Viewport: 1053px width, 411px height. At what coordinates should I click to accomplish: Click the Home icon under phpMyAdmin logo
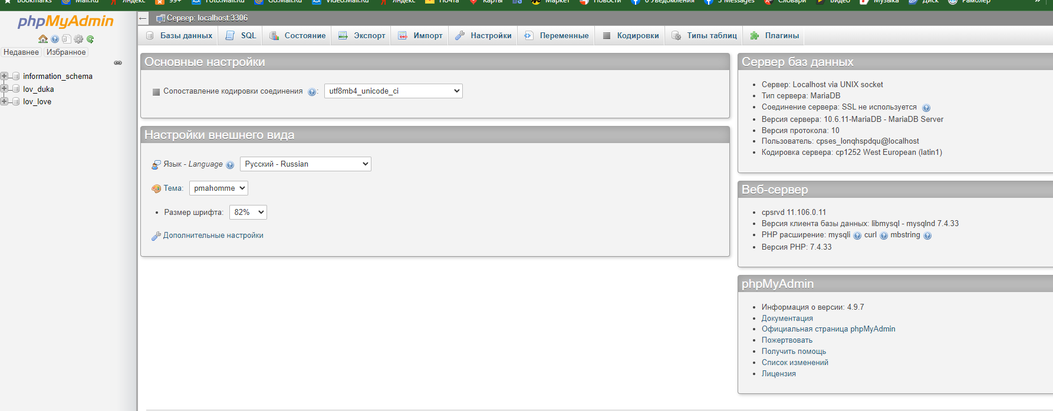click(x=42, y=39)
